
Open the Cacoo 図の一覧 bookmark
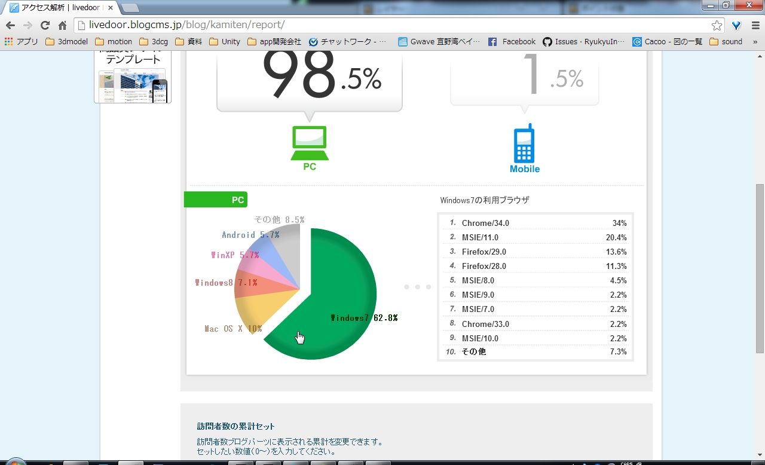click(x=667, y=42)
